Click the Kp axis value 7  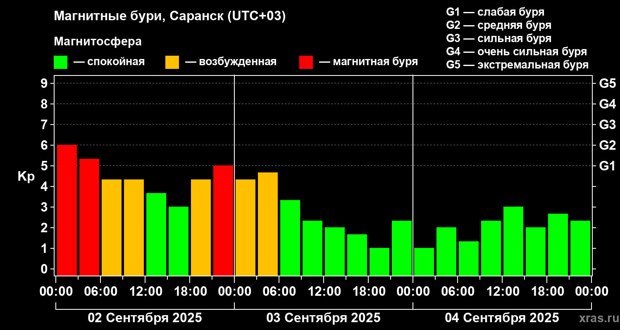(x=45, y=125)
